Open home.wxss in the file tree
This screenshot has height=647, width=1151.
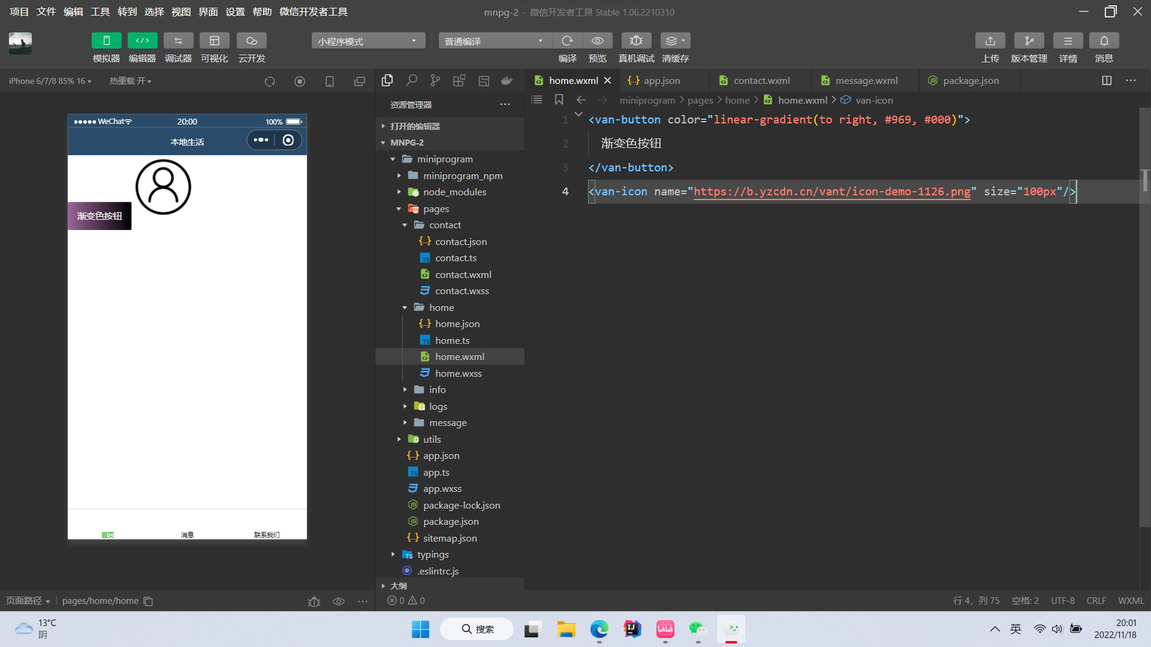pos(458,373)
